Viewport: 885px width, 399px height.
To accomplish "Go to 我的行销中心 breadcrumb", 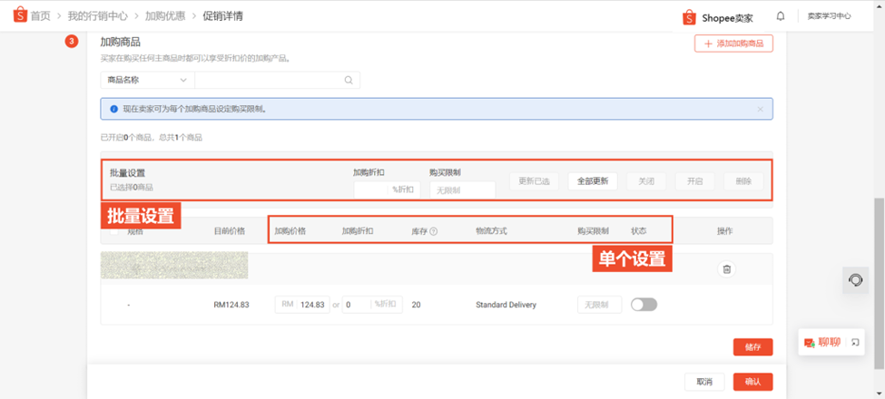I will pos(97,15).
